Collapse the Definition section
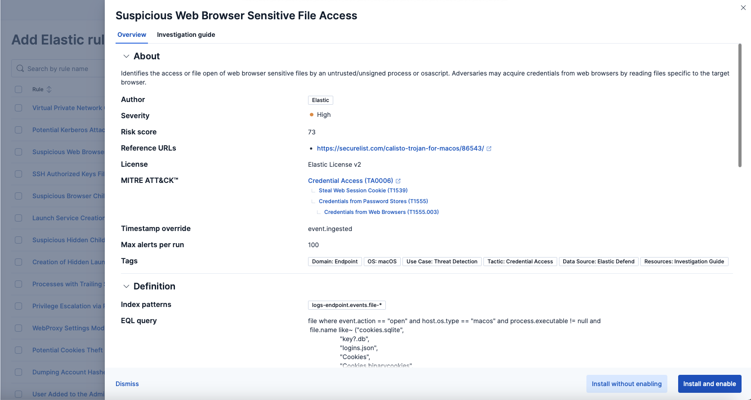 tap(126, 286)
